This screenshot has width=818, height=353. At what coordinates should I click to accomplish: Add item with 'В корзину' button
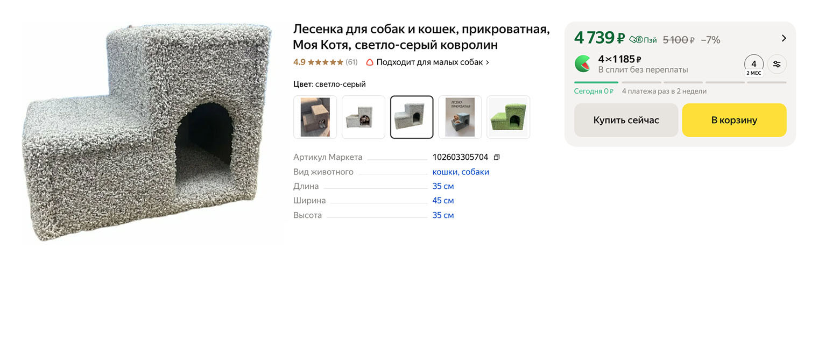click(x=734, y=120)
